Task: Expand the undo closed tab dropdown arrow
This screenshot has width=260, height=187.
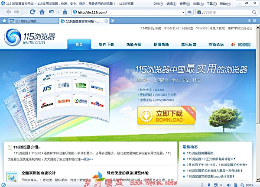Action: 58,12
